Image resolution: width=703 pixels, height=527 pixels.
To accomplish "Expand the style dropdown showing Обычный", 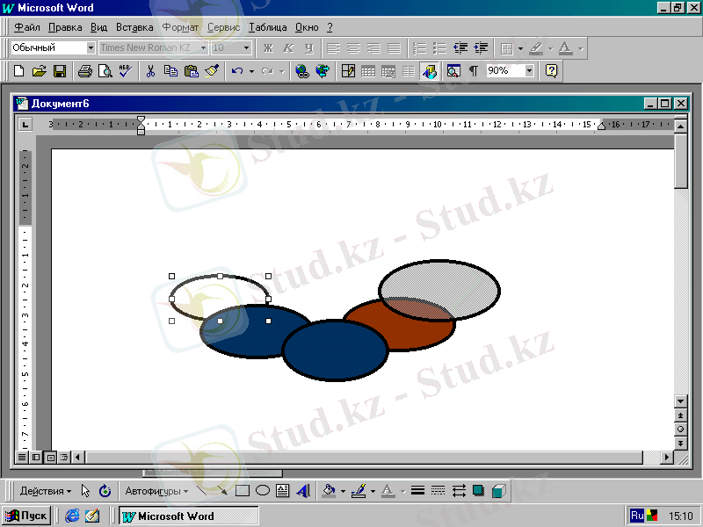I will [x=91, y=47].
